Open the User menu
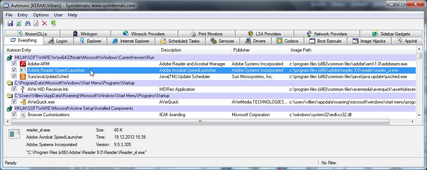The height and width of the screenshot is (170, 427). click(x=58, y=15)
